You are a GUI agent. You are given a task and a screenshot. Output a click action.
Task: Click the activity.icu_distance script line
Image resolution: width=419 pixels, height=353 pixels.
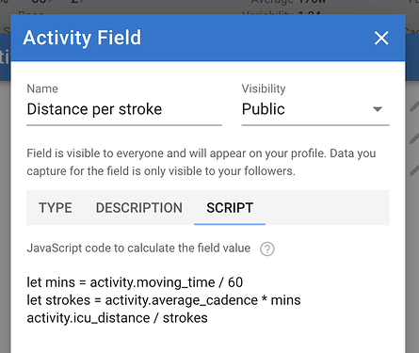pos(117,318)
